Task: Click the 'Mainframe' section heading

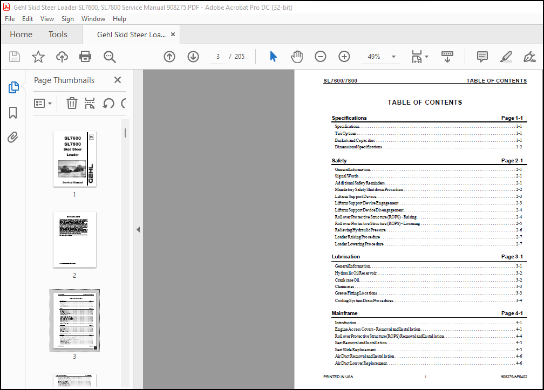Action: point(344,313)
